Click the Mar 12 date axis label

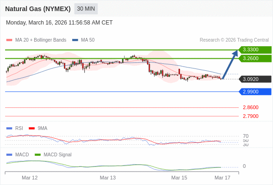pos(30,178)
